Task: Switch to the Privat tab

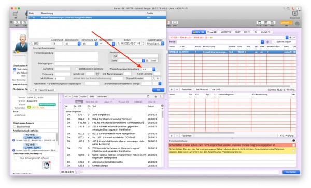Action: 212,32
